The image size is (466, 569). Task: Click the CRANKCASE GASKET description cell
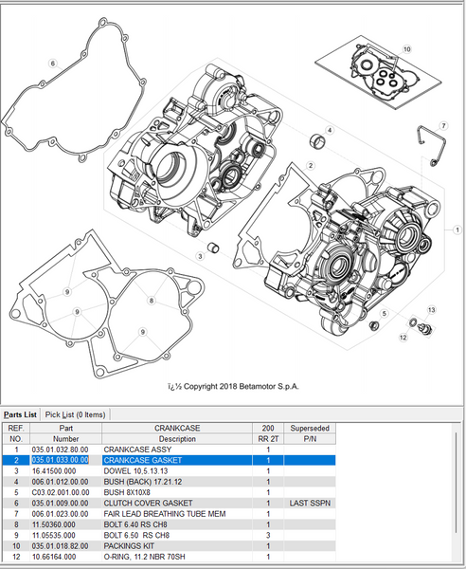coord(177,460)
